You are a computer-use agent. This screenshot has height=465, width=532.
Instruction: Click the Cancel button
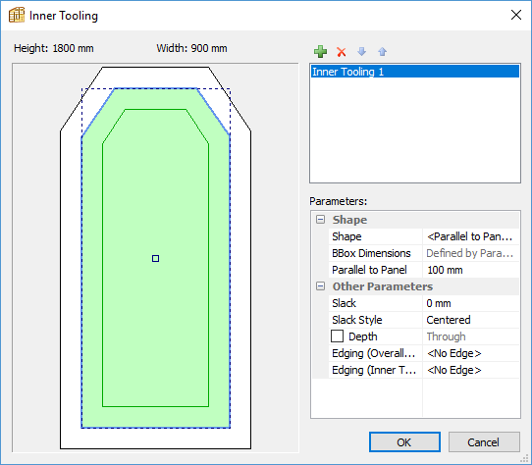484,441
